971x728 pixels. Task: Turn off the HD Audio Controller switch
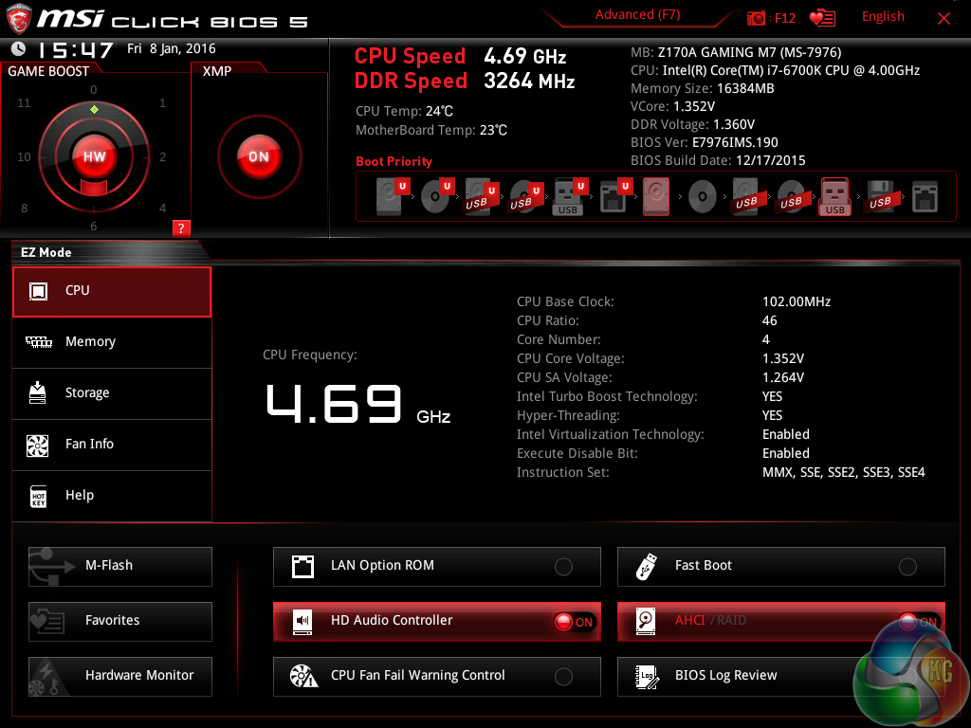tap(574, 622)
